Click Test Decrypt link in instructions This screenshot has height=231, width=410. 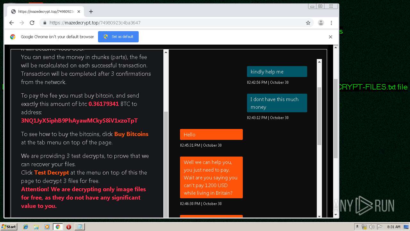pos(52,173)
